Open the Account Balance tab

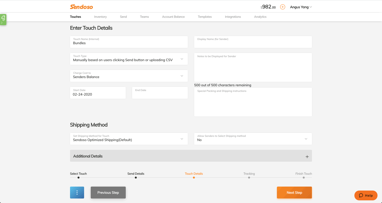click(173, 17)
